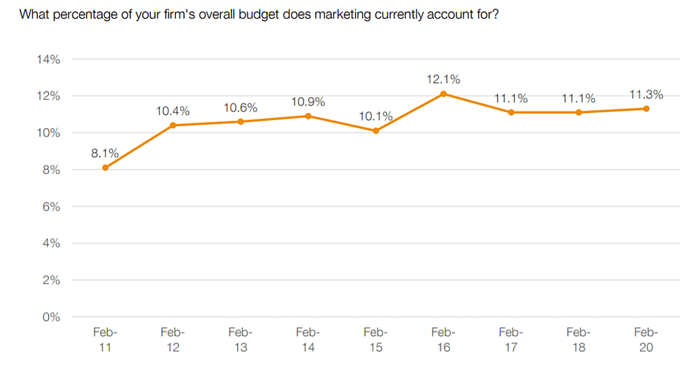Click the Feb-15 data point on line
689x367 pixels.
(x=376, y=131)
